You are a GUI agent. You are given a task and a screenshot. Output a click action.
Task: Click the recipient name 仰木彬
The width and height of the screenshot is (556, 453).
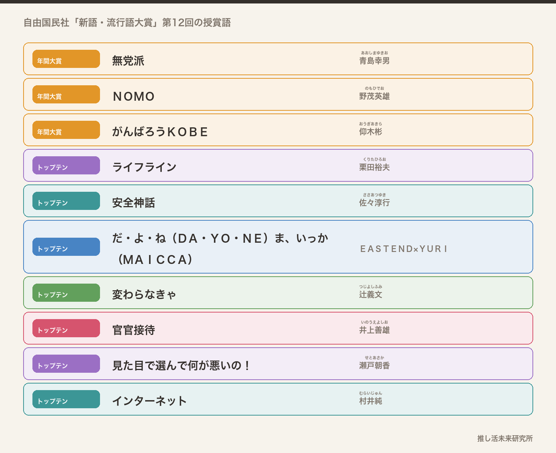point(371,132)
